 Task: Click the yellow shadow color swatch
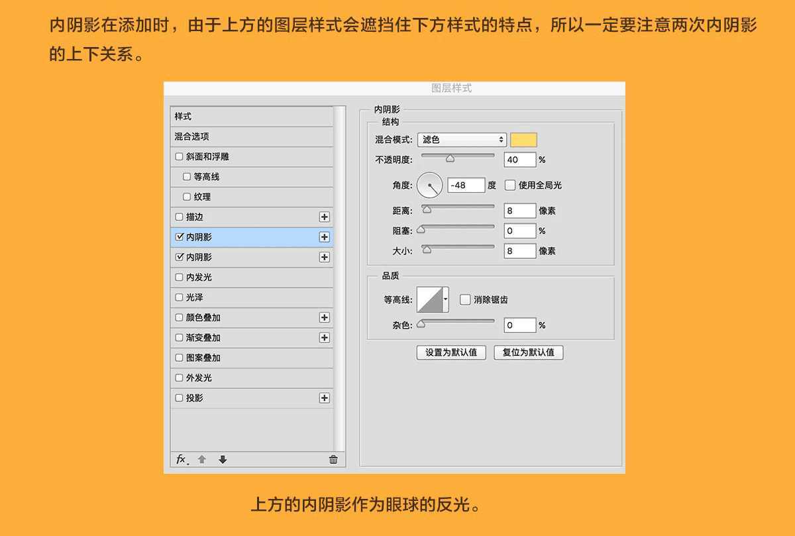(x=523, y=140)
